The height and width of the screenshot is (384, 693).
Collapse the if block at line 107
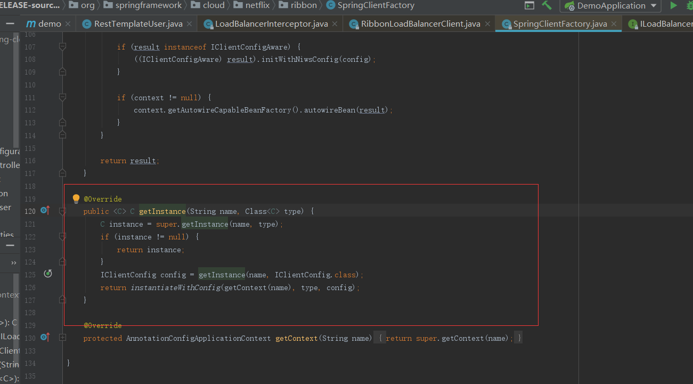pos(62,47)
